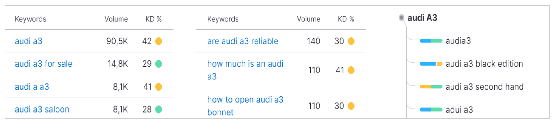Click the yellow KD dot for are audi a3 reliable
The width and height of the screenshot is (554, 125).
(x=351, y=41)
